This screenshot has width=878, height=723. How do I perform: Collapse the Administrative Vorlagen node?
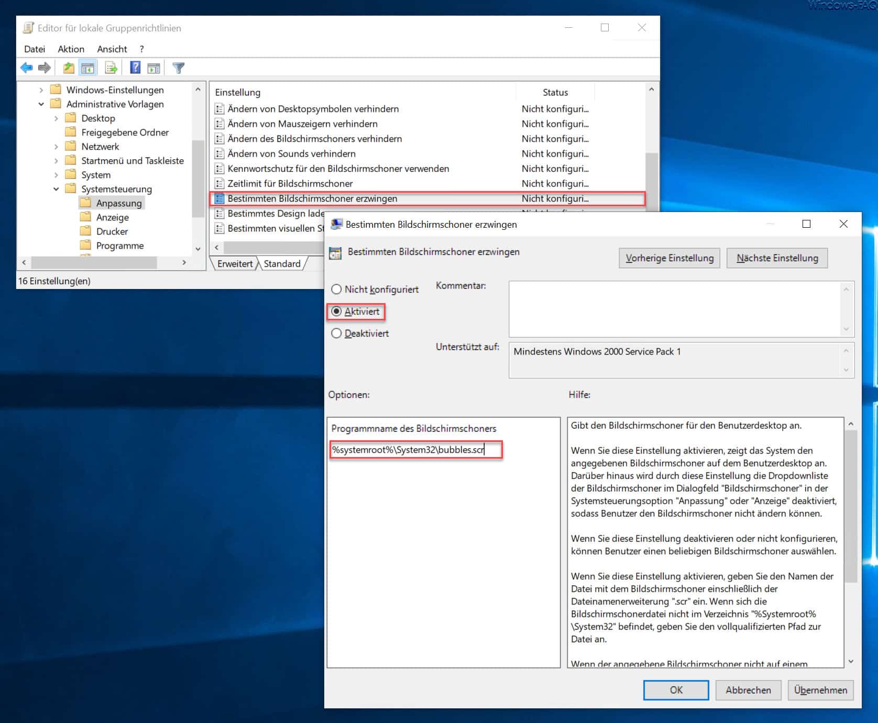point(41,104)
